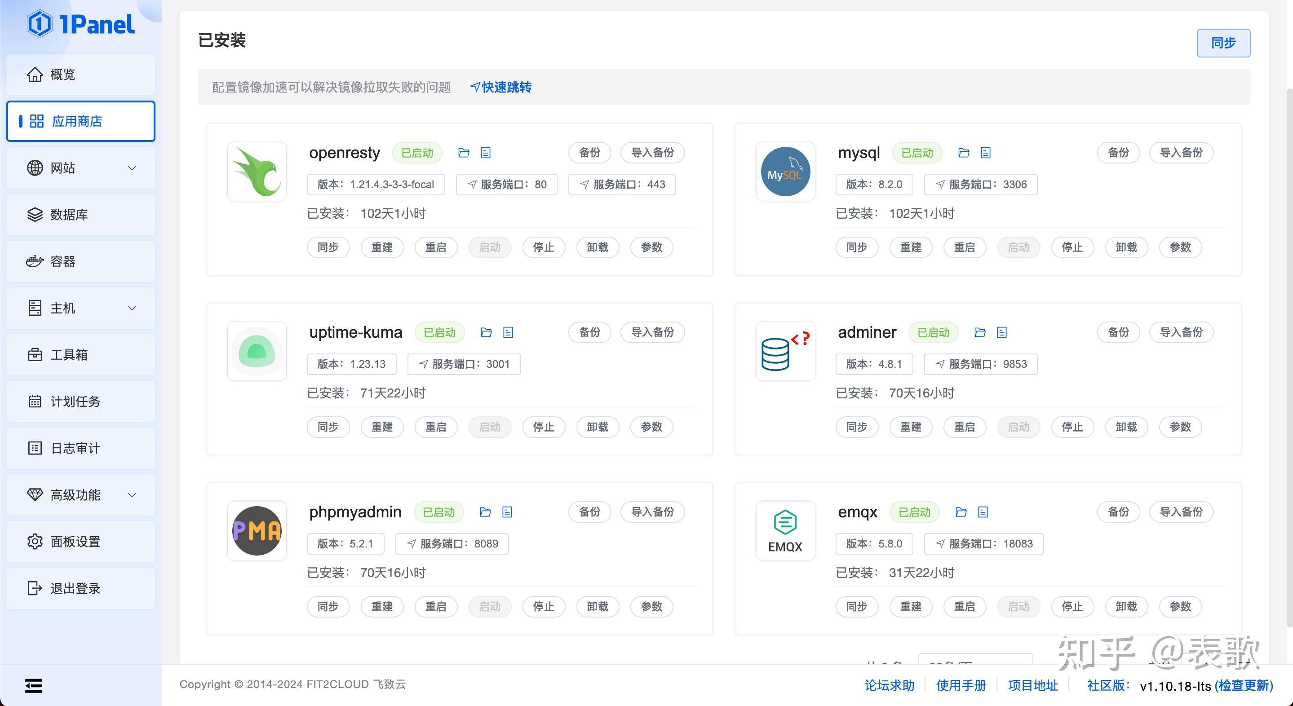
Task: Select the 应用商店 menu item
Action: click(x=81, y=121)
